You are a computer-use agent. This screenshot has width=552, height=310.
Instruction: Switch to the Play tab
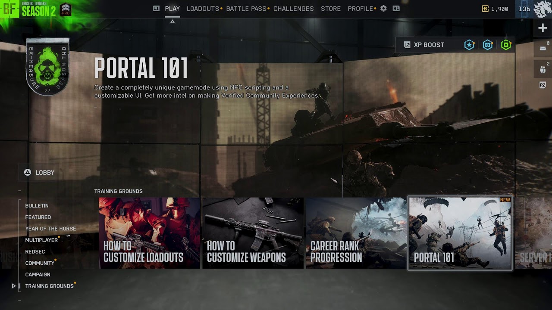click(172, 9)
